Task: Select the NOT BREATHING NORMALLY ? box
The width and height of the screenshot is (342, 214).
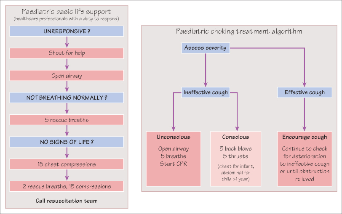Action: click(67, 98)
